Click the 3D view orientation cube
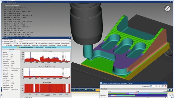The image size is (174, 98). click(167, 8)
